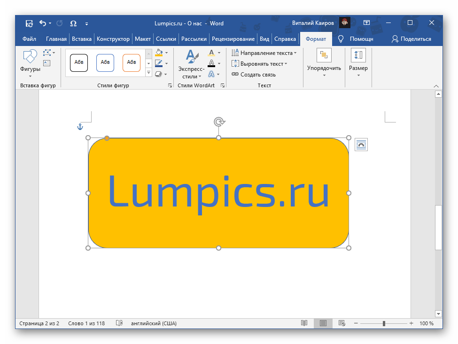Click the Поделиться share button
458x344 pixels.
pyautogui.click(x=411, y=39)
